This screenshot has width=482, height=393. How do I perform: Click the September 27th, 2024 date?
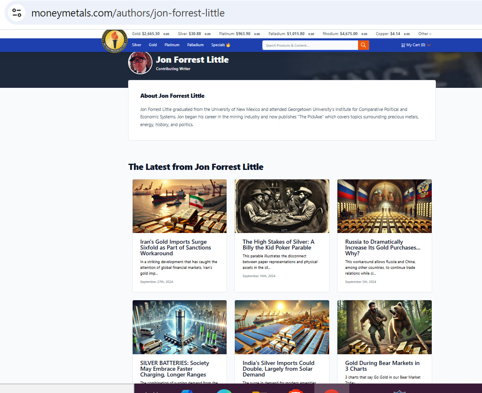point(157,282)
